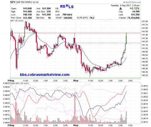Click the 0.3619 right axis label
Screen dimensions: 151x127
point(145,100)
